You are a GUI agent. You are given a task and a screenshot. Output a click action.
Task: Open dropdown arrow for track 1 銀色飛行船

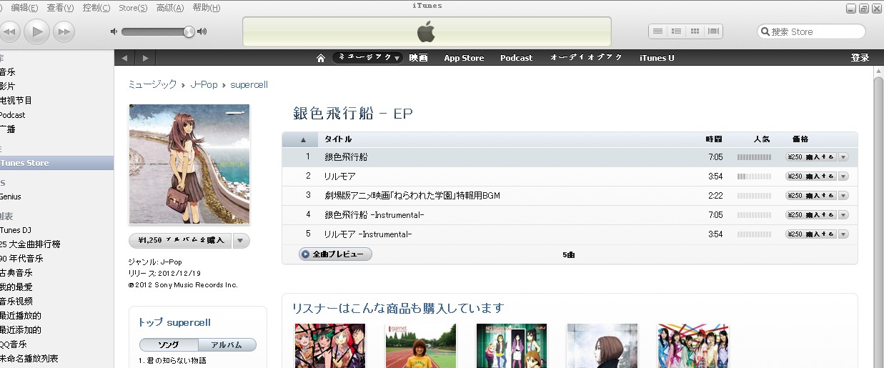pos(843,157)
